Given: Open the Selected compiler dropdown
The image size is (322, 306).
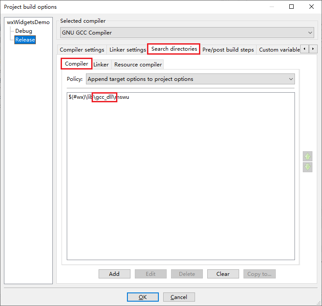Looking at the screenshot, I should 187,32.
